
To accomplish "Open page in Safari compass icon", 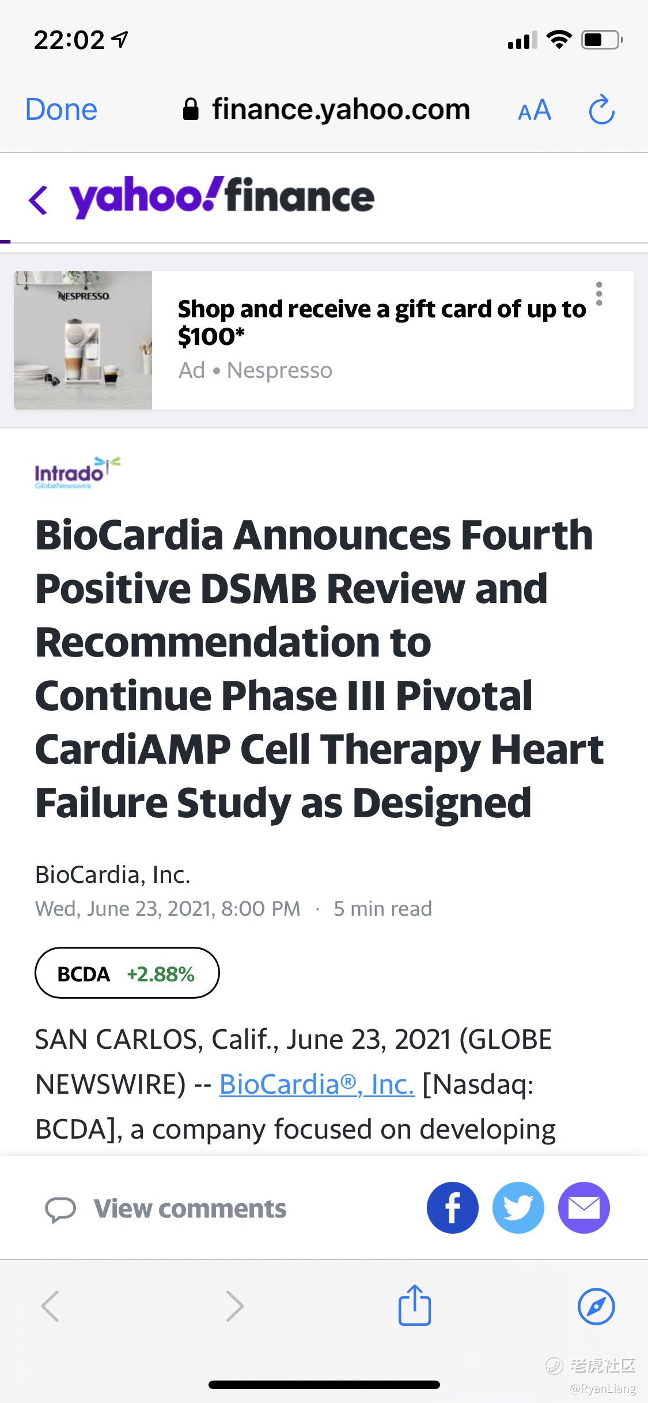I will (596, 1306).
